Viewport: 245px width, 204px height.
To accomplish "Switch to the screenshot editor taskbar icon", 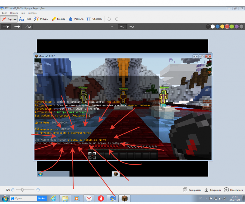I will point(113,199).
